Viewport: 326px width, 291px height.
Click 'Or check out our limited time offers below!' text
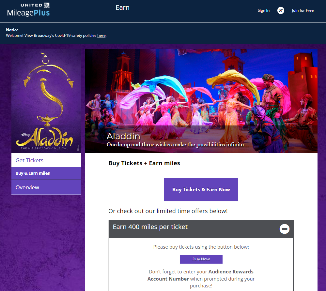click(168, 211)
